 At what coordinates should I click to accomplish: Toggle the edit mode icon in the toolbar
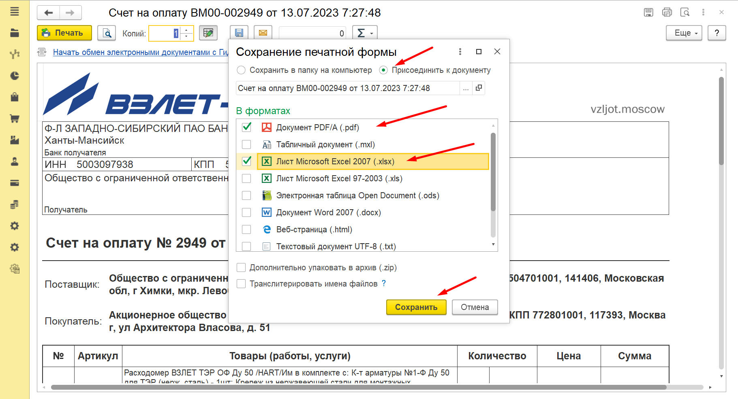(208, 33)
